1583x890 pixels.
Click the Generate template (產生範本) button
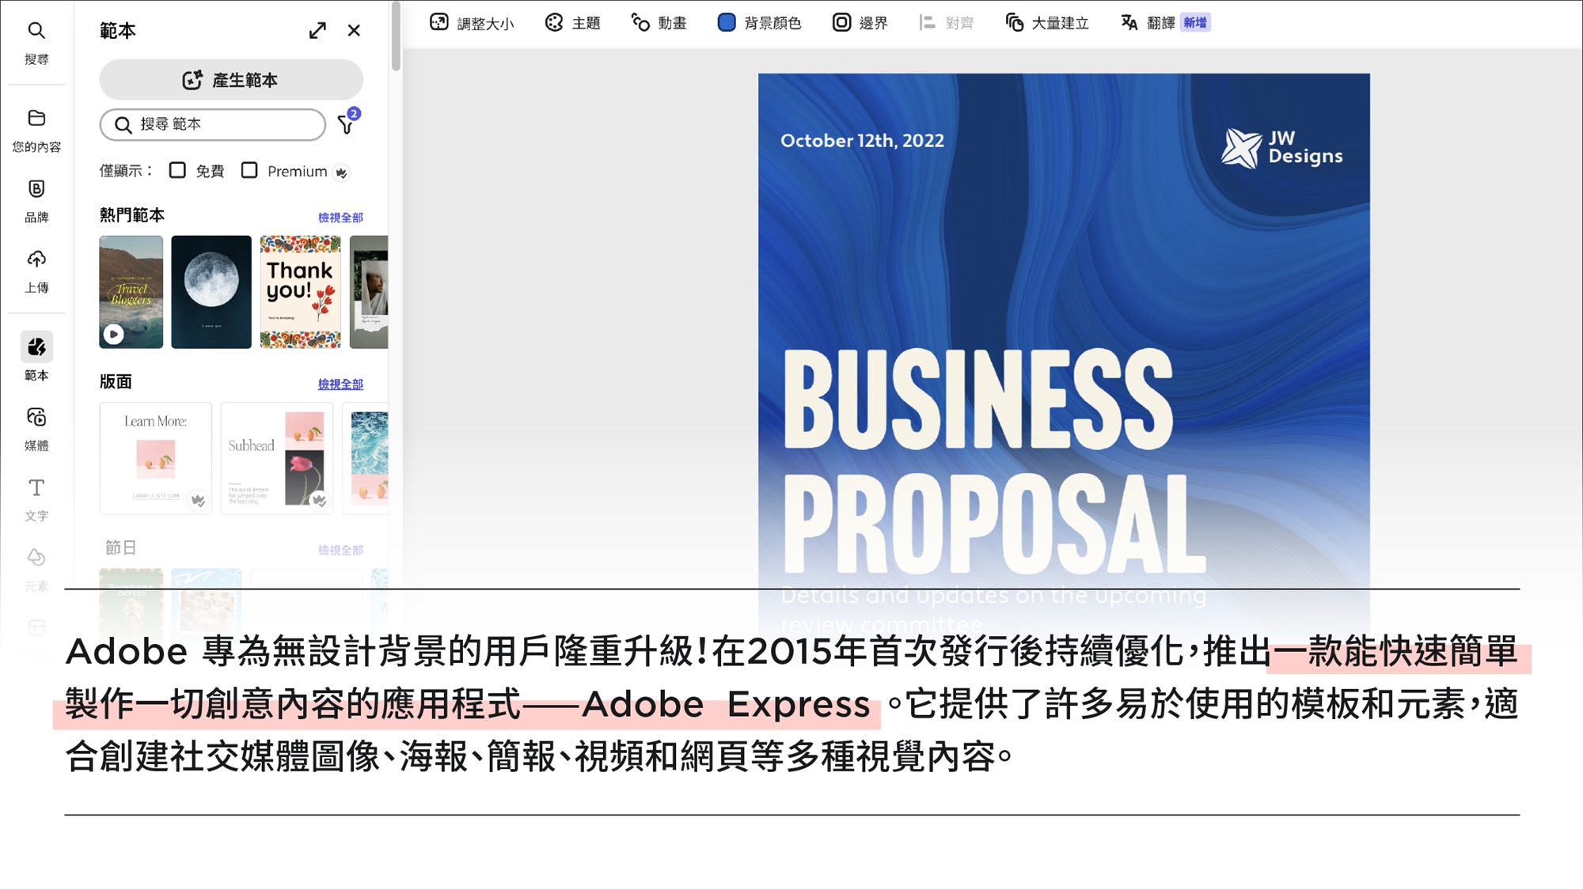click(x=231, y=80)
